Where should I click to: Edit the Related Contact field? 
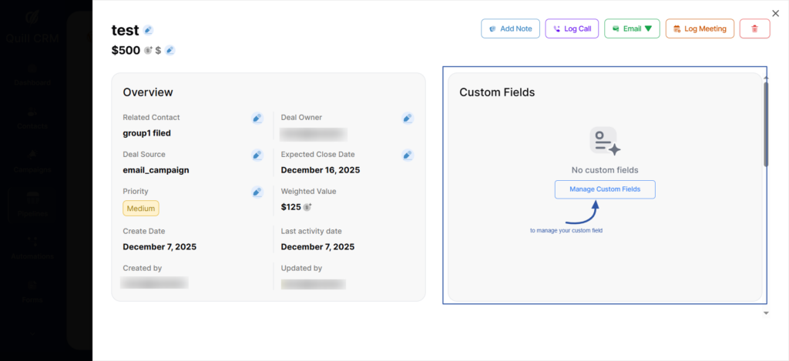pyautogui.click(x=257, y=118)
